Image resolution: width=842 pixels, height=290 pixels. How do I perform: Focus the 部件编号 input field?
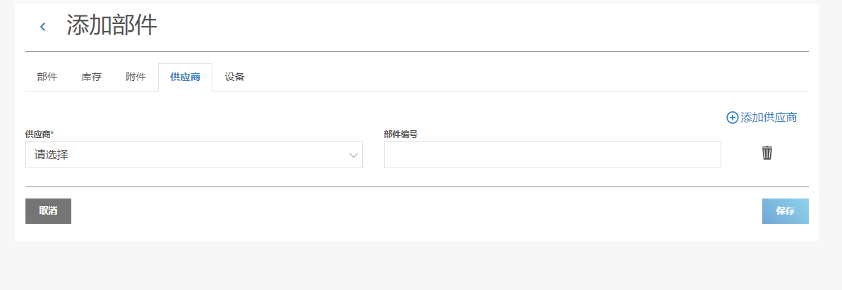pos(552,155)
